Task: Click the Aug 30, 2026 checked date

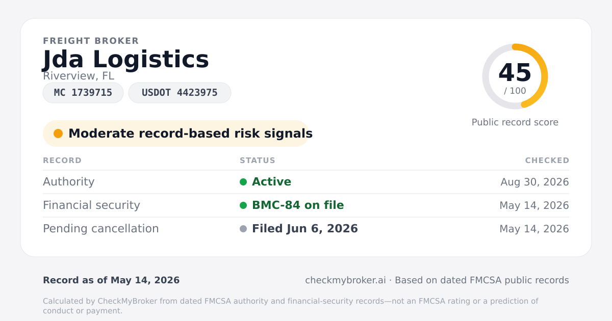Action: click(x=535, y=182)
